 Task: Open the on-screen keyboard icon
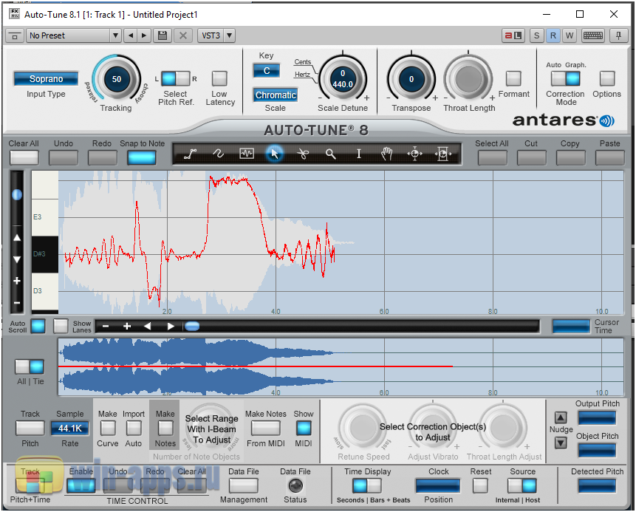[x=593, y=35]
